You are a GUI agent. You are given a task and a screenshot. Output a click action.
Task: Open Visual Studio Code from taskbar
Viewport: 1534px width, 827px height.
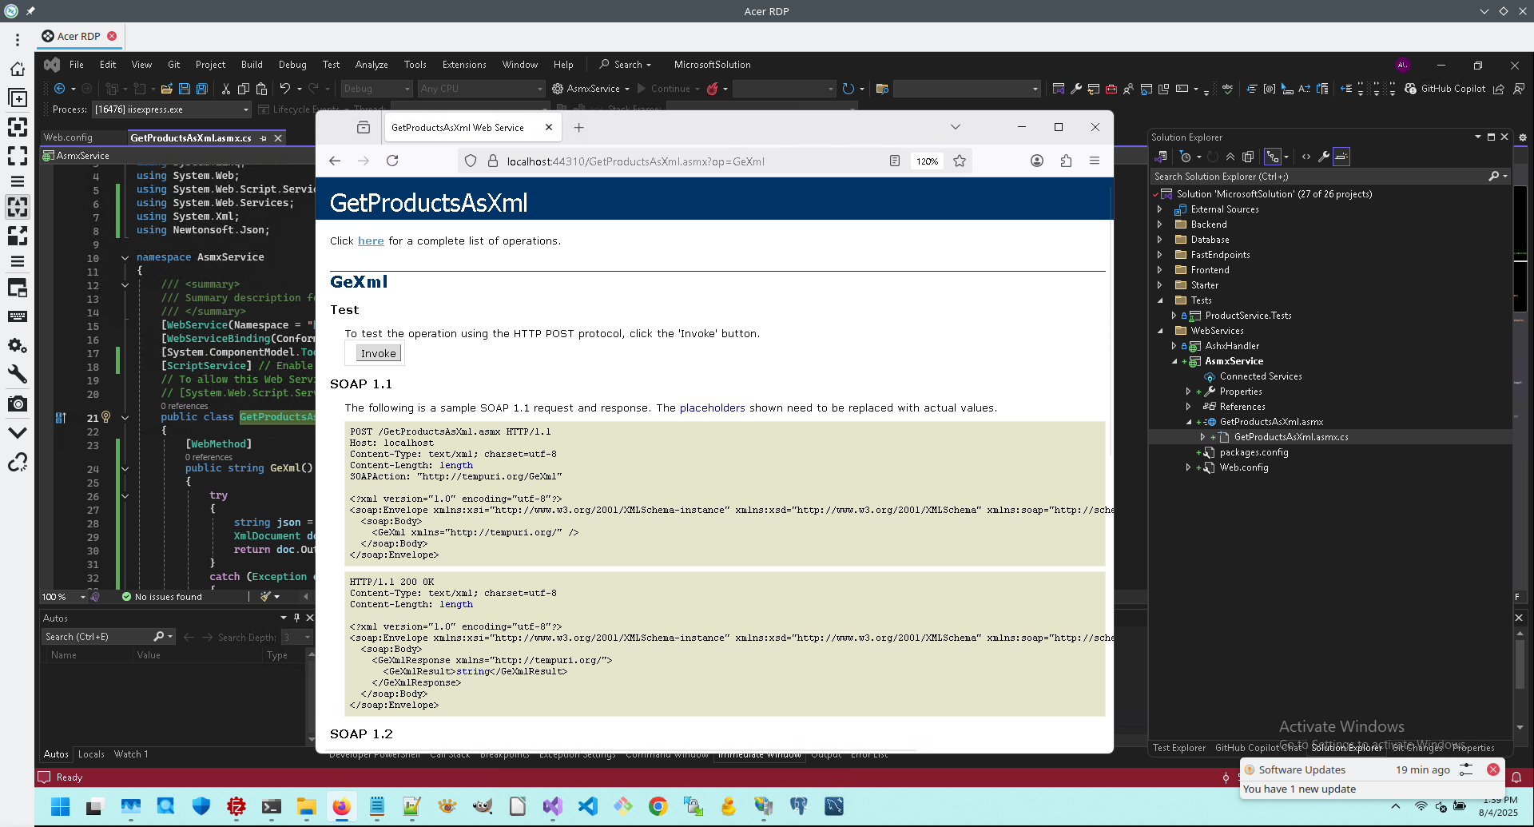[587, 806]
